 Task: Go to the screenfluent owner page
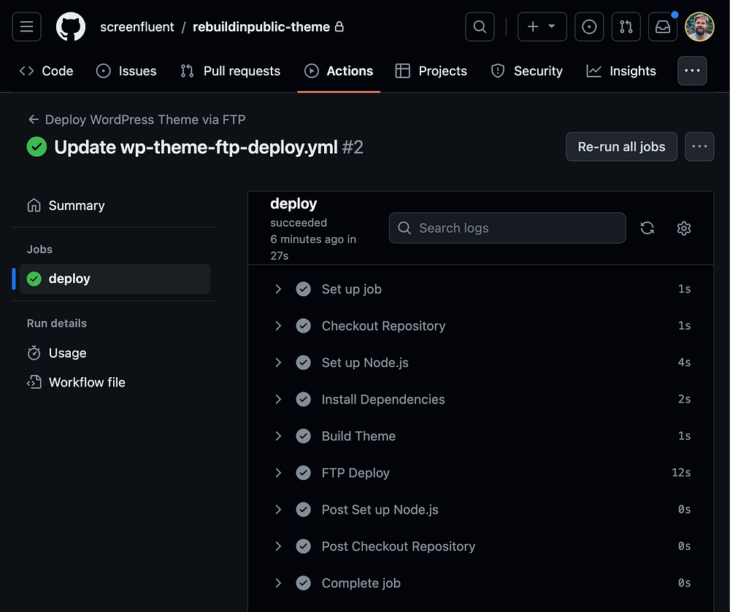pos(137,27)
